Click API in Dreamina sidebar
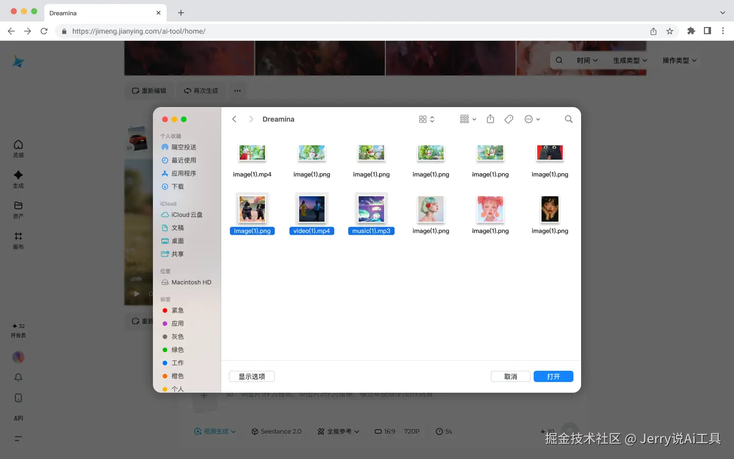This screenshot has height=459, width=734. click(18, 418)
